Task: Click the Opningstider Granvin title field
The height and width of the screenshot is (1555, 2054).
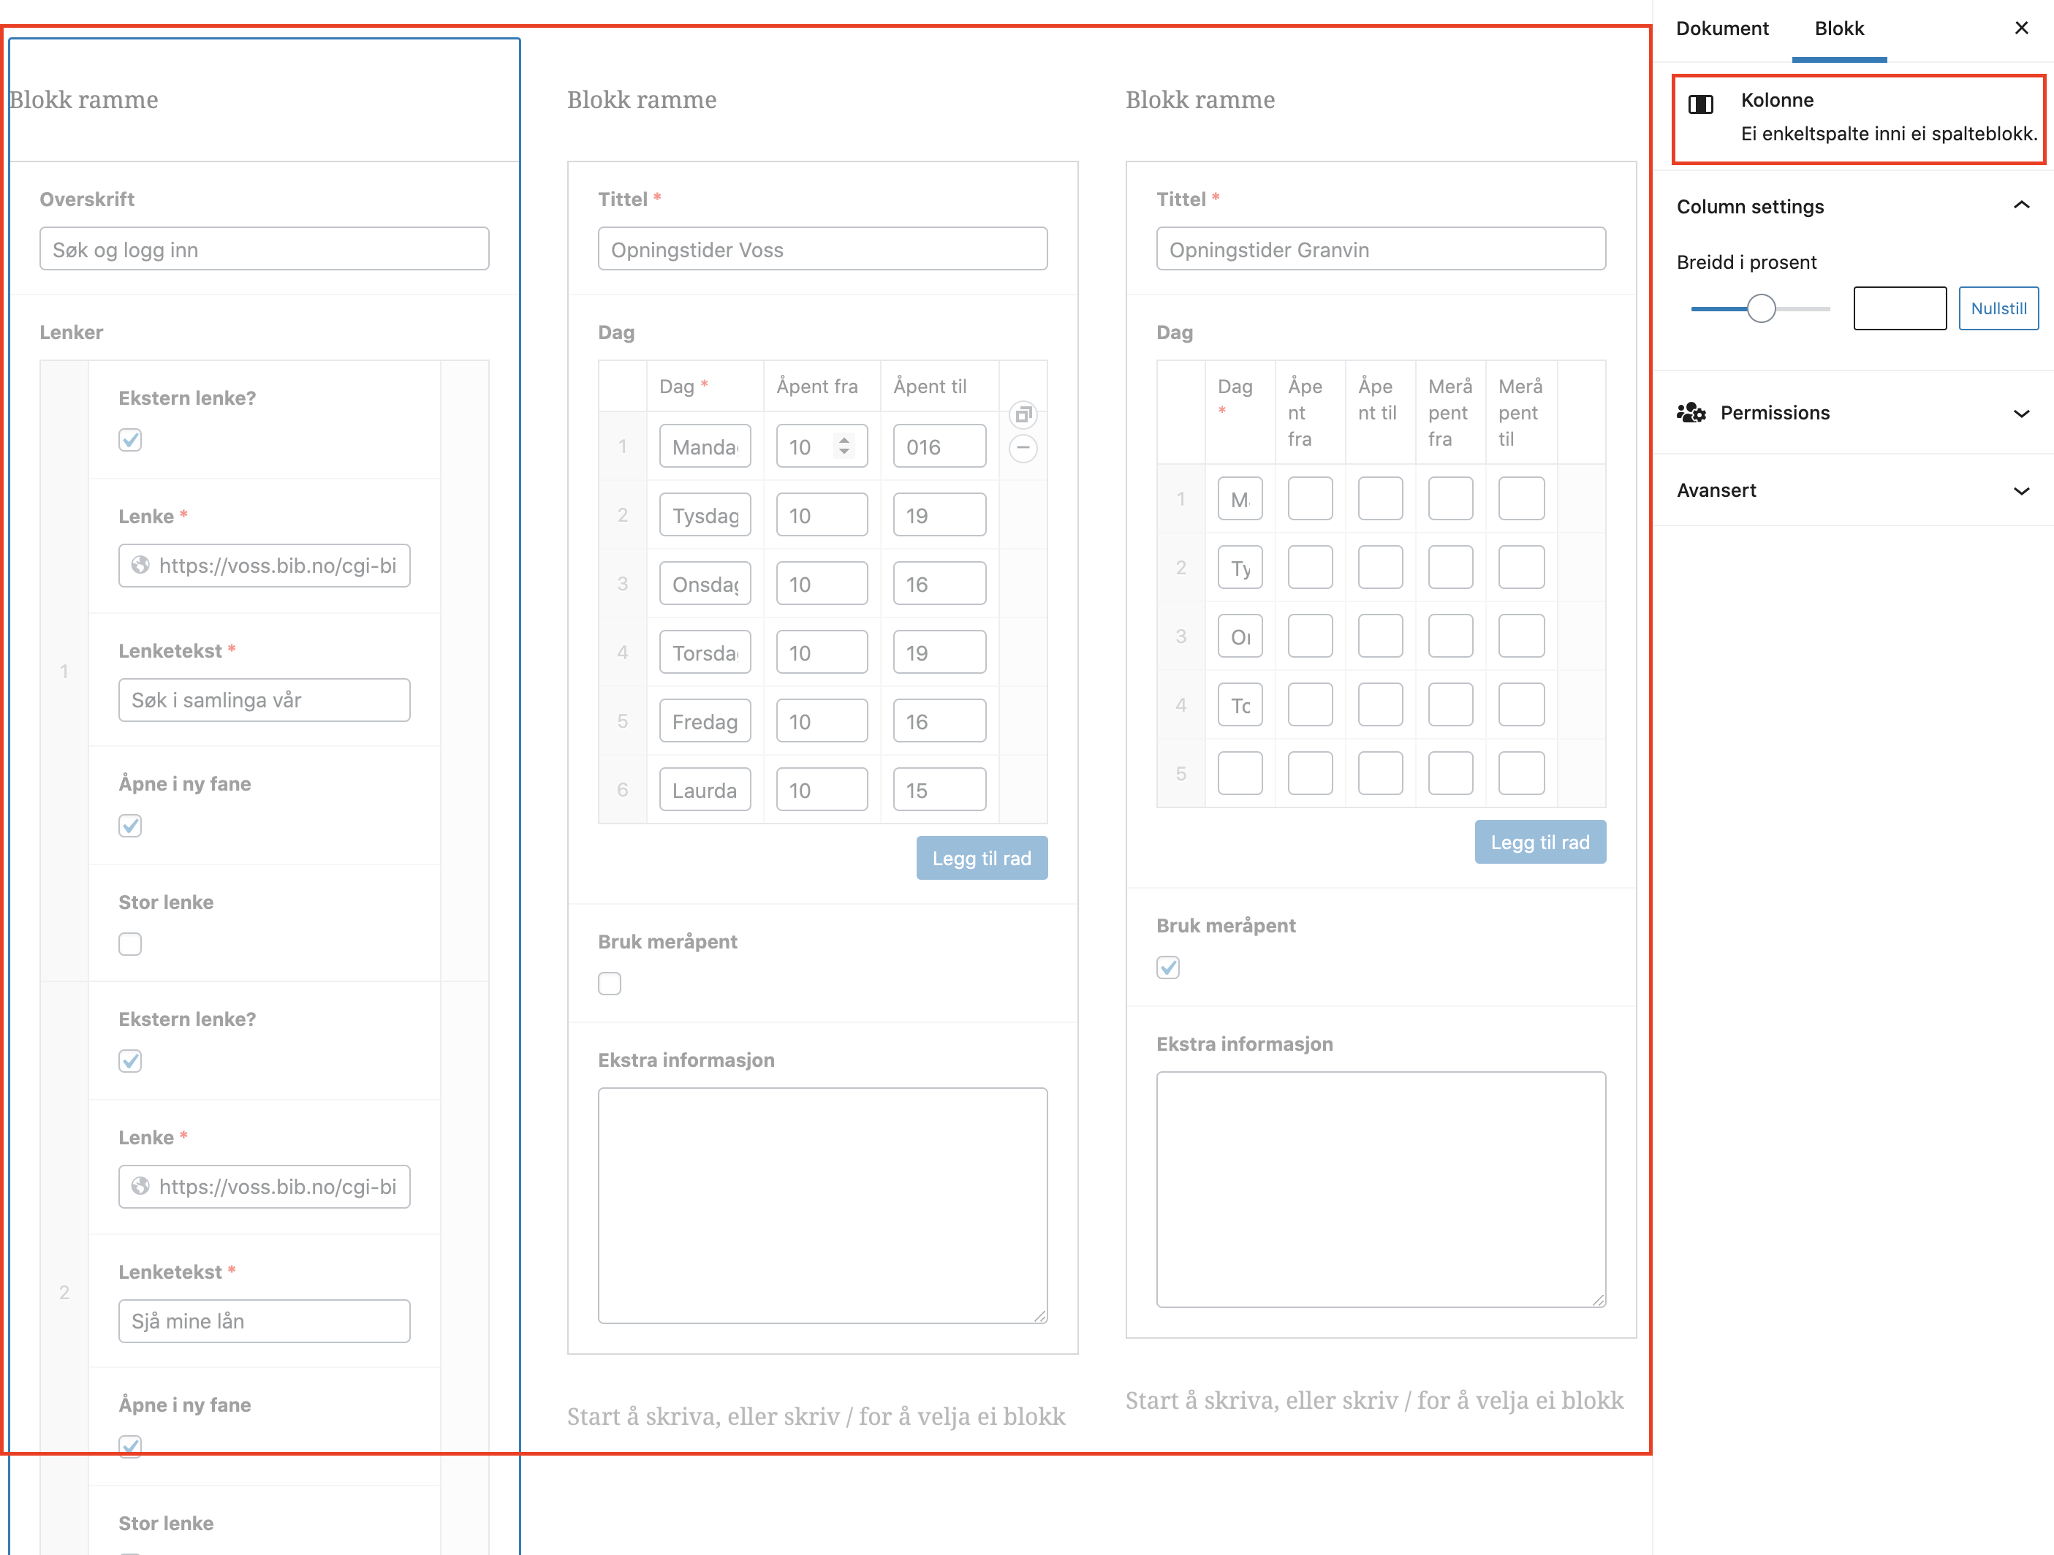Action: [x=1380, y=248]
